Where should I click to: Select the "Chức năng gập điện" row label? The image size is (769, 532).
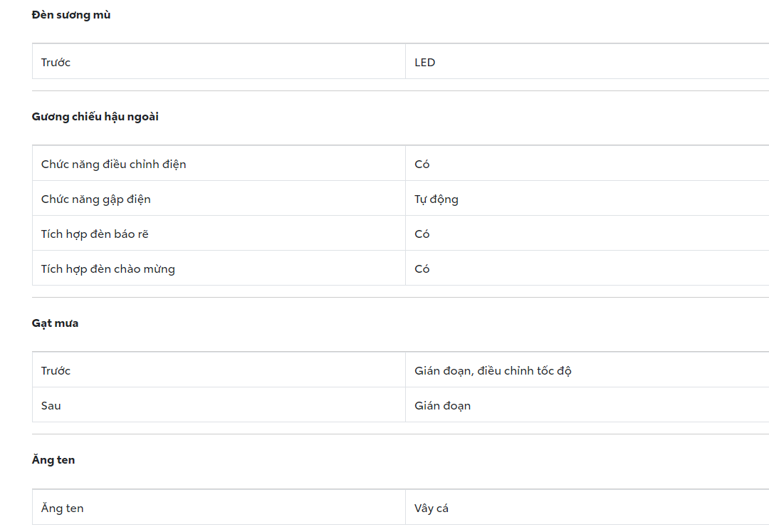tap(96, 199)
